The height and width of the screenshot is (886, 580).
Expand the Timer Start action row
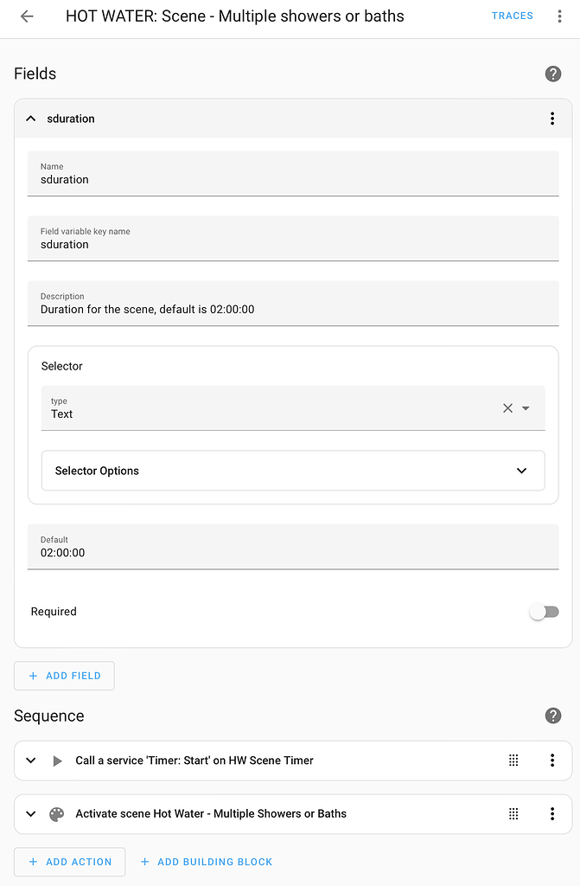tap(31, 761)
